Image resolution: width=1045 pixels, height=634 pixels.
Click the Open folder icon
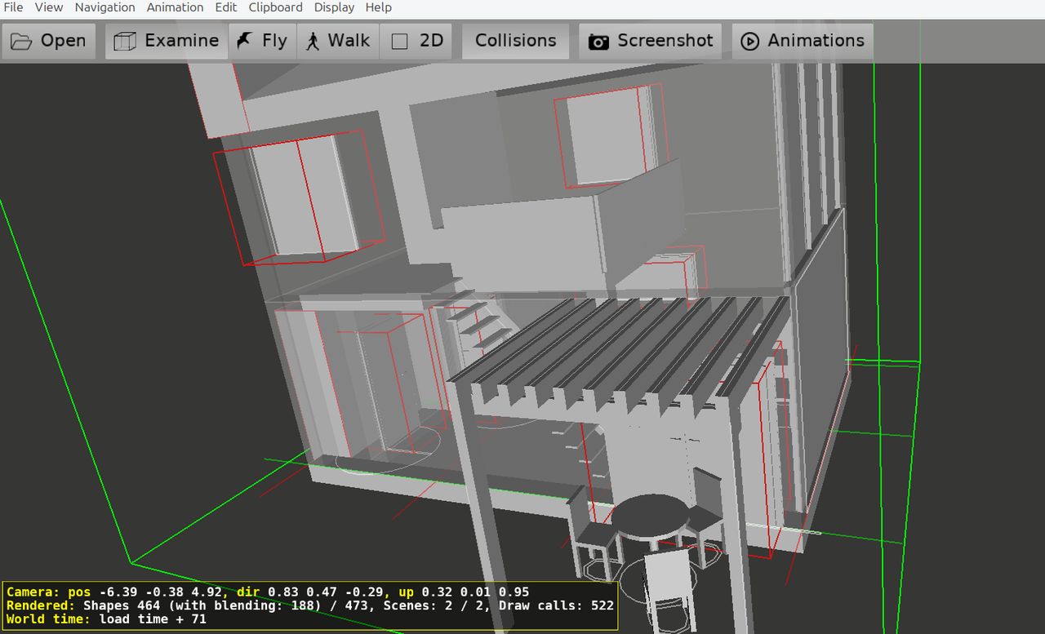[x=21, y=41]
